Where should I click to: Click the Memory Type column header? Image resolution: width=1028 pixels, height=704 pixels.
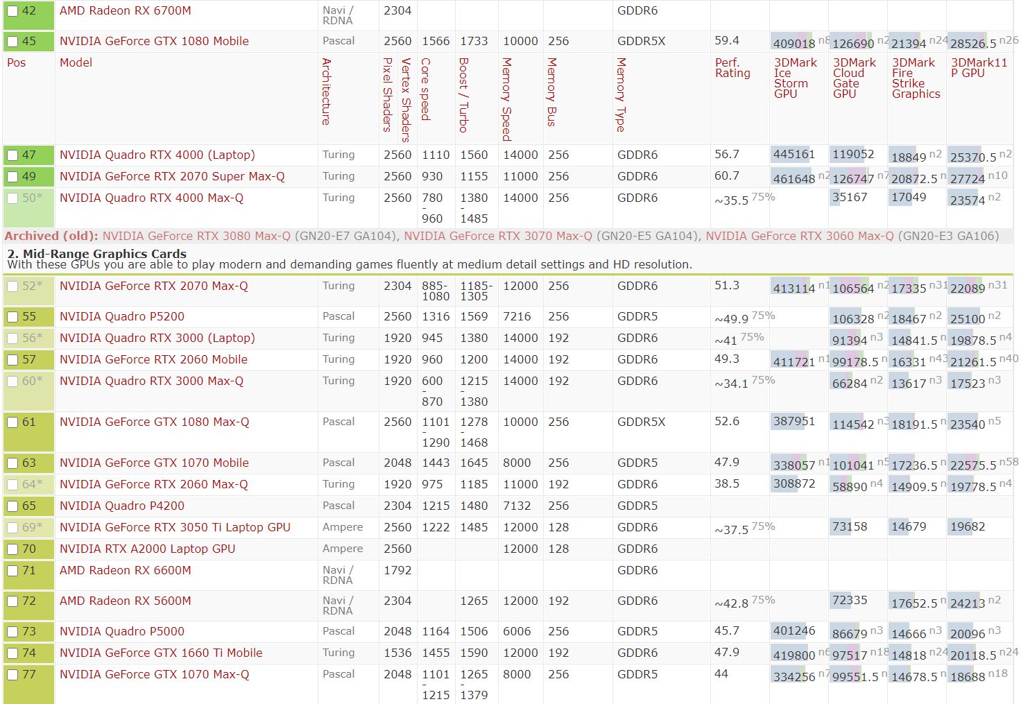pos(621,94)
